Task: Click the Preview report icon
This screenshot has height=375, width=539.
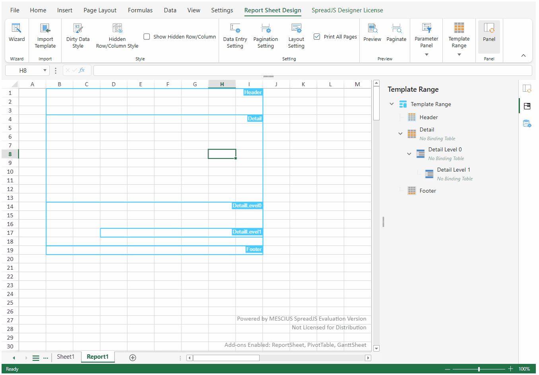Action: coord(372,29)
